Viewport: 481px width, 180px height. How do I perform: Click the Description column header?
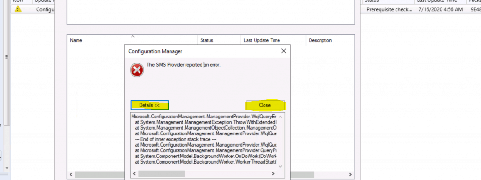tap(330, 40)
